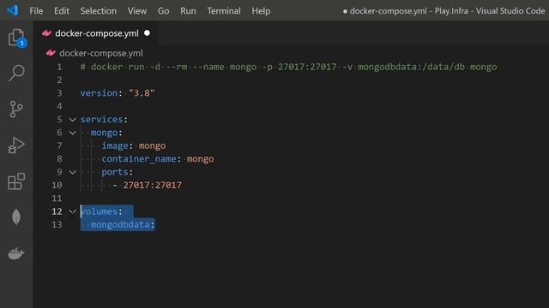Click line number 11 in gutter
The height and width of the screenshot is (308, 549).
[x=57, y=198]
